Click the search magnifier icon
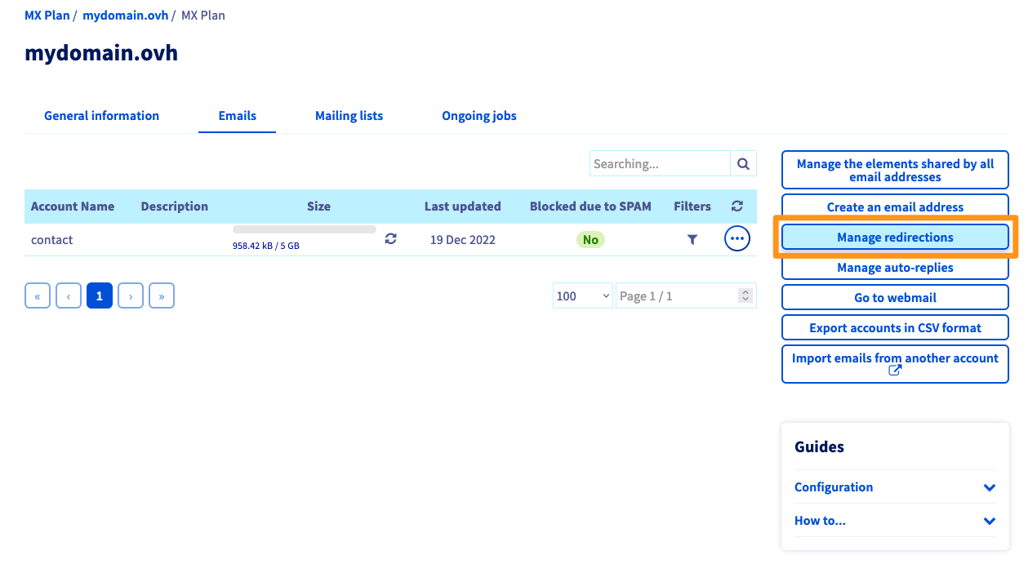 coord(743,164)
